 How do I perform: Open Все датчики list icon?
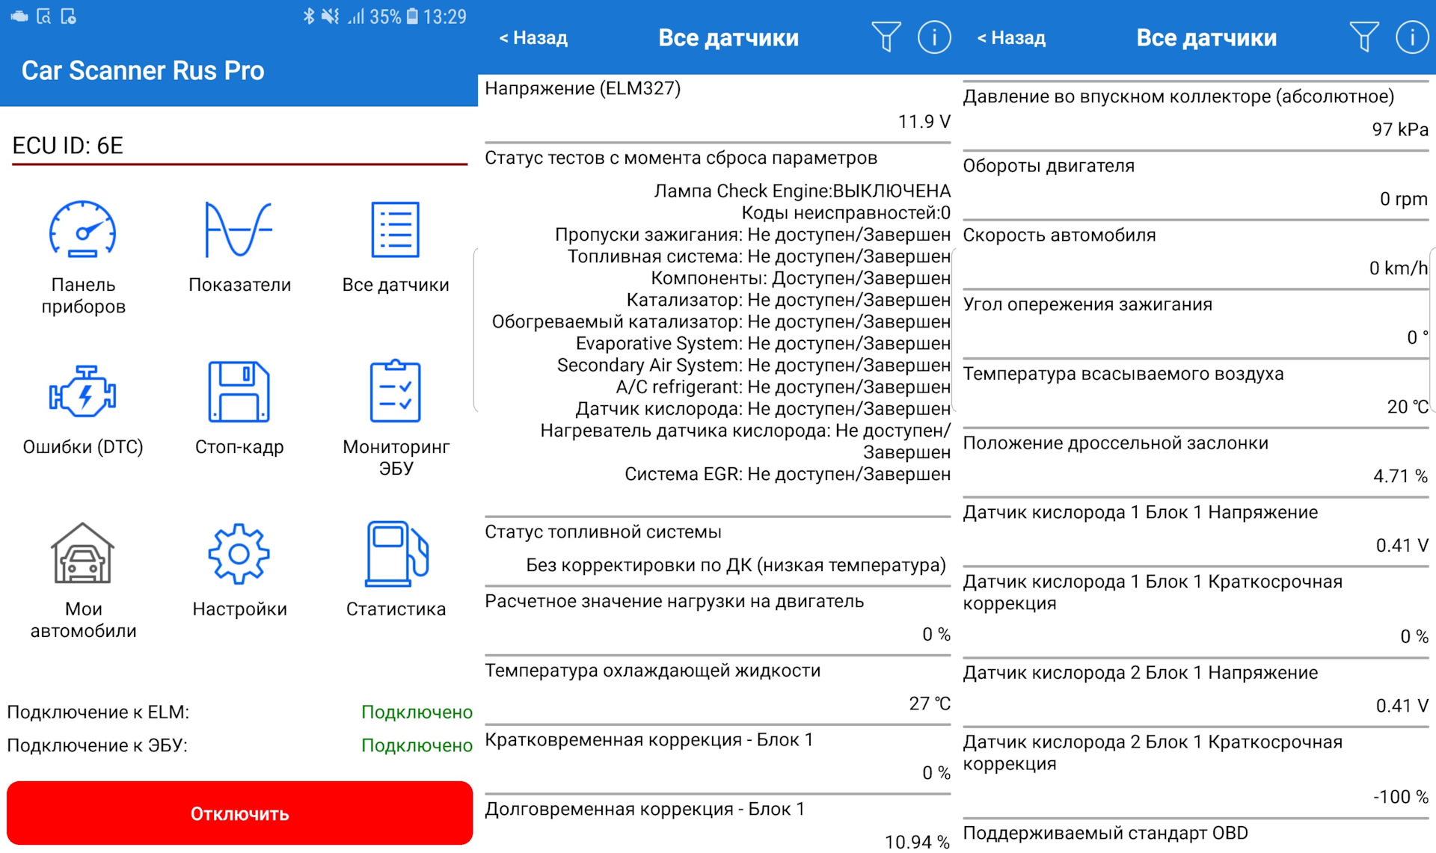coord(395,230)
